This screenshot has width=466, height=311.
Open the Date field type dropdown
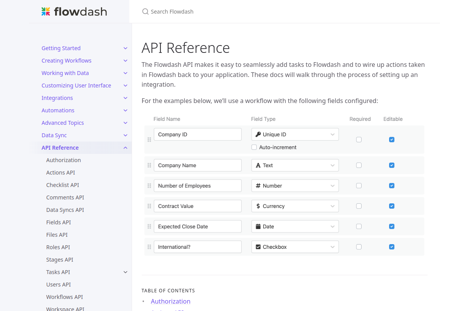pyautogui.click(x=295, y=226)
